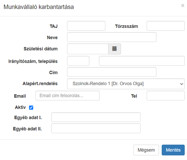The width and height of the screenshot is (187, 160).
Task: Uncheck the Aktív checkbox
Action: 31,108
